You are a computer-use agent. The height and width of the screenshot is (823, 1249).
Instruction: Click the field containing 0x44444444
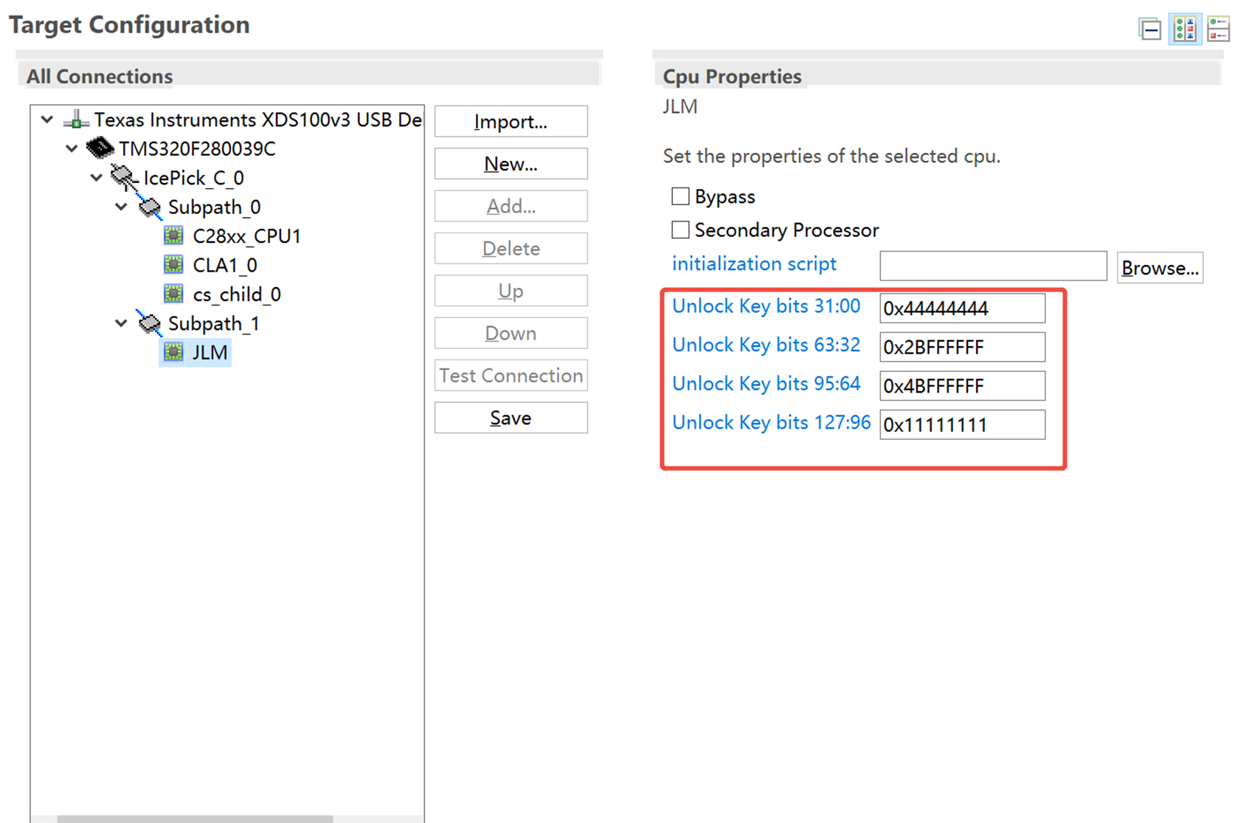(962, 308)
